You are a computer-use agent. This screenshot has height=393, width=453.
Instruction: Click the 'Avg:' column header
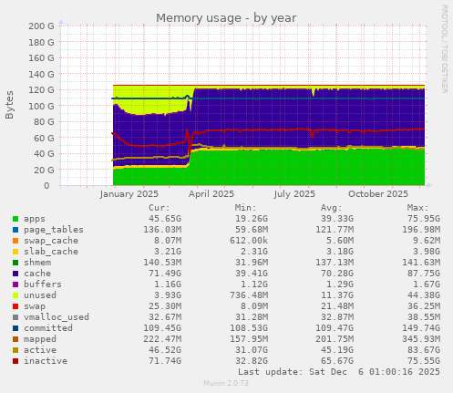tap(332, 208)
